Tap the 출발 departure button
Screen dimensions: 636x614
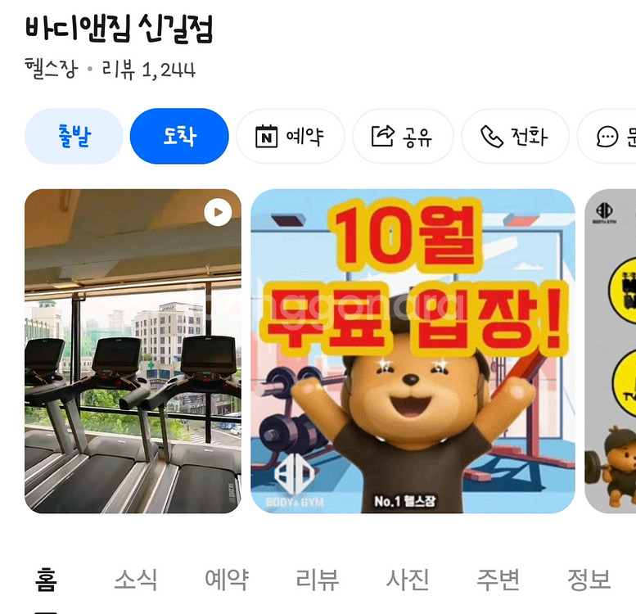[x=74, y=136]
